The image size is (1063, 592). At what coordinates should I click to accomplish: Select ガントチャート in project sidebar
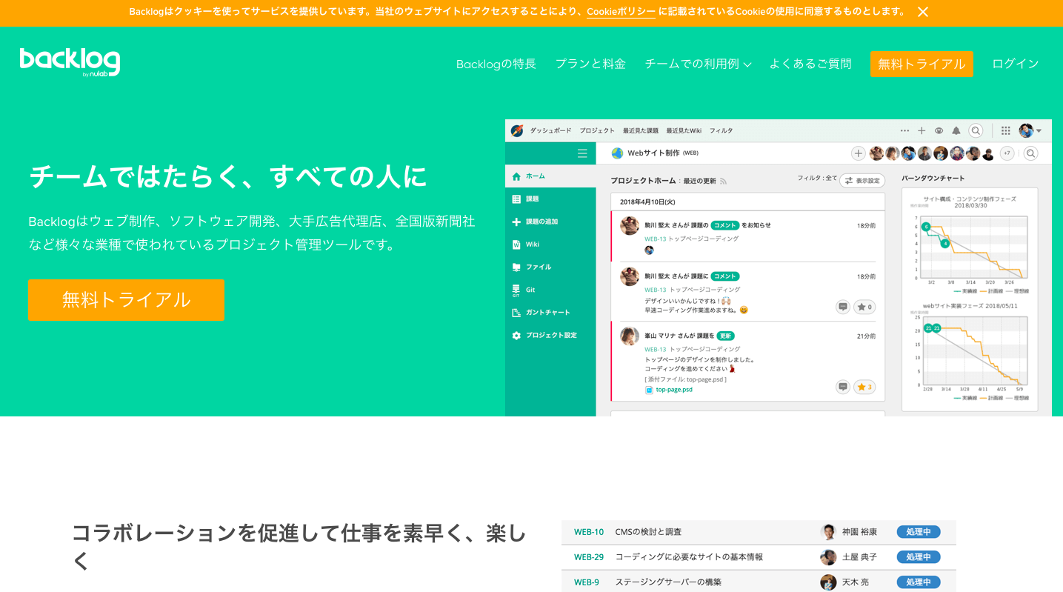coord(550,313)
